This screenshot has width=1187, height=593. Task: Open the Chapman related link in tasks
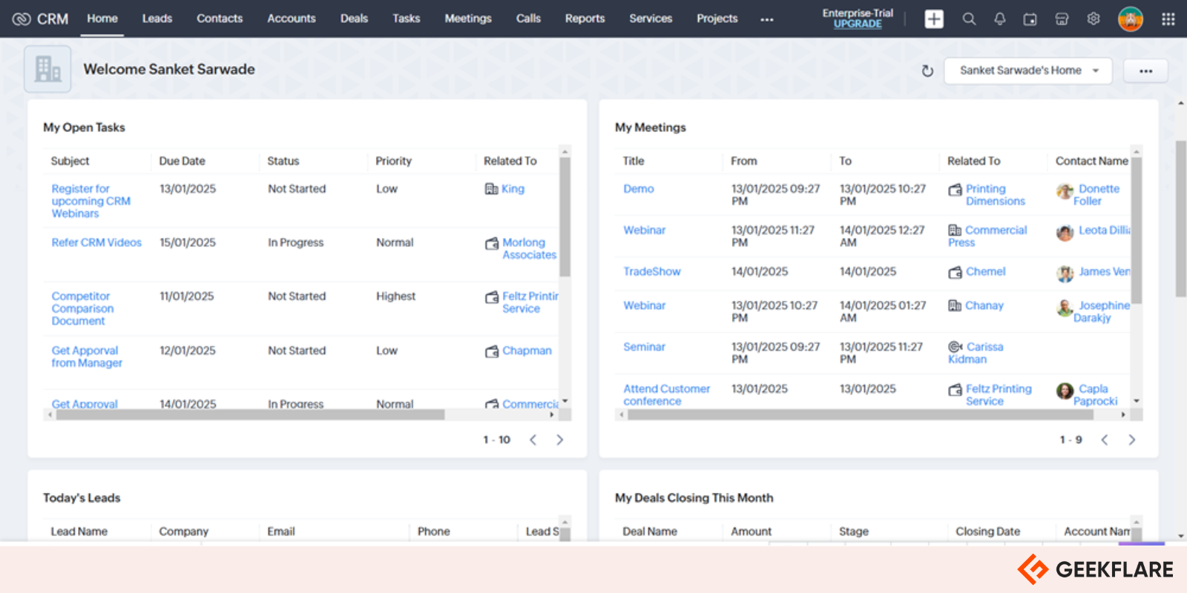tap(527, 351)
